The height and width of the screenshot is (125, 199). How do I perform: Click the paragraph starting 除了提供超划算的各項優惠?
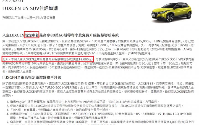click(x=98, y=89)
